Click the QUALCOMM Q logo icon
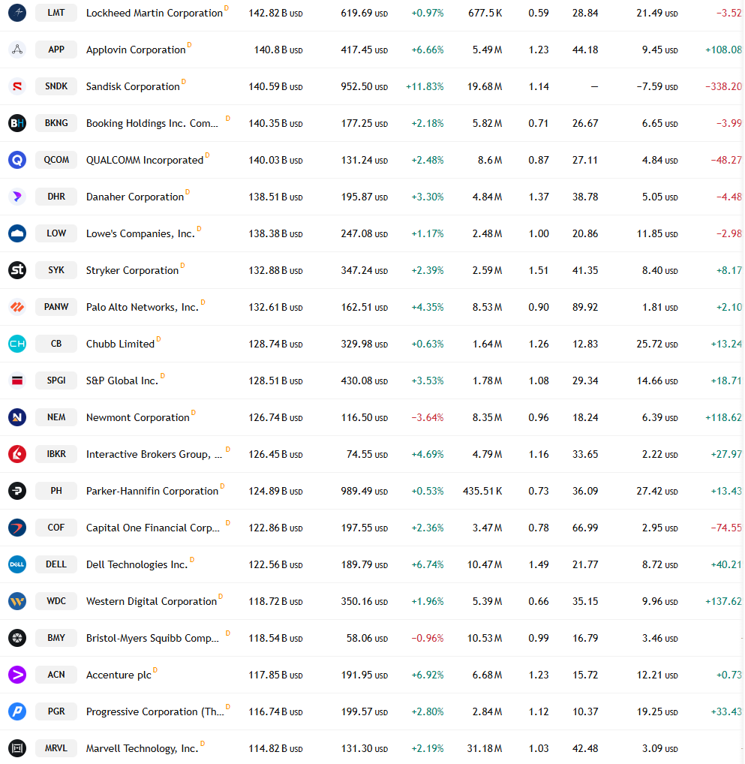The height and width of the screenshot is (764, 745). (17, 160)
